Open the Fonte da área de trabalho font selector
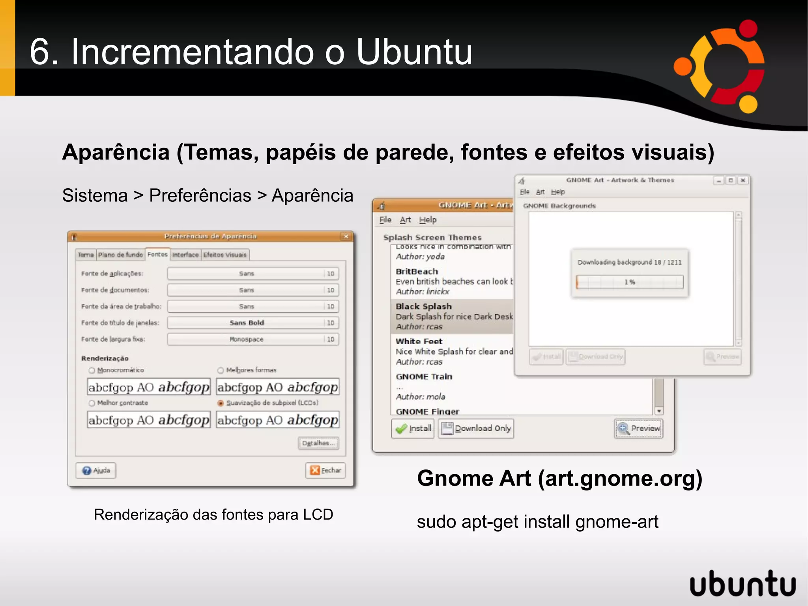Viewport: 808px width, 606px height. [253, 306]
